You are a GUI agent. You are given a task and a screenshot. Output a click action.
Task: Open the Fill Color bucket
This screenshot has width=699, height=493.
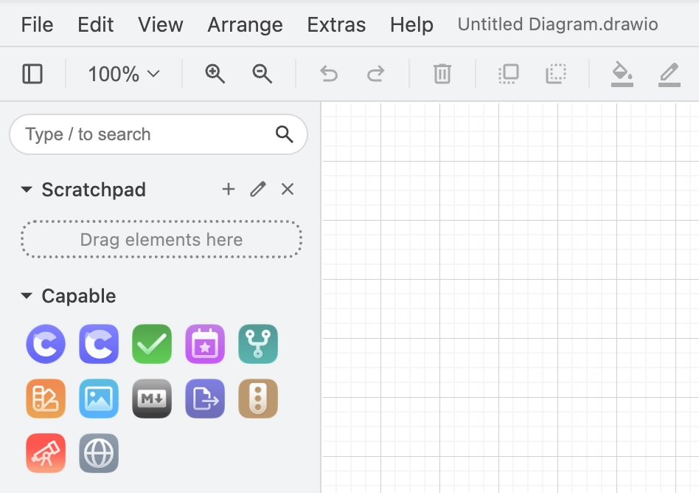pyautogui.click(x=622, y=75)
